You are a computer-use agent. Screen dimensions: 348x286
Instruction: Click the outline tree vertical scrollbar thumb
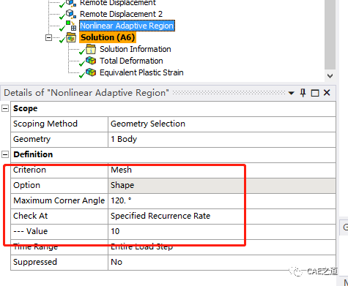(330, 34)
